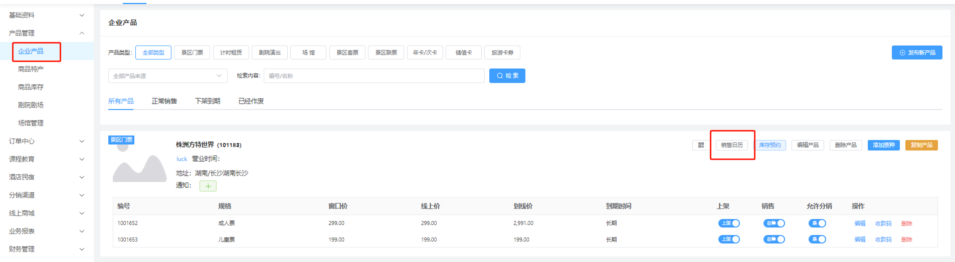Click red 删除 link for 儿童票 row

point(906,239)
